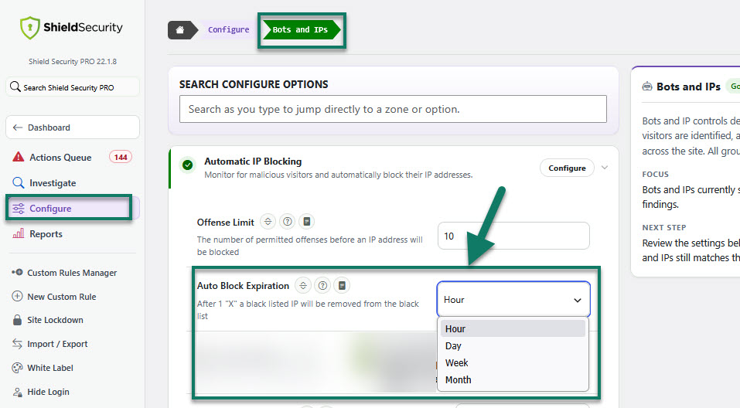Click the home breadcrumb icon
740x408 pixels.
coord(180,29)
